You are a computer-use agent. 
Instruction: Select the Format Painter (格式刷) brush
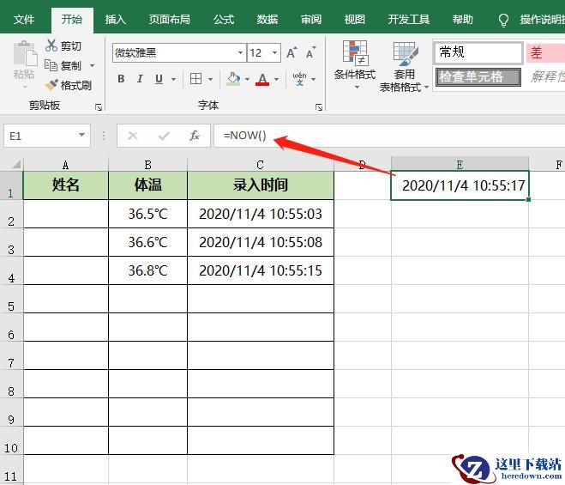tap(51, 85)
